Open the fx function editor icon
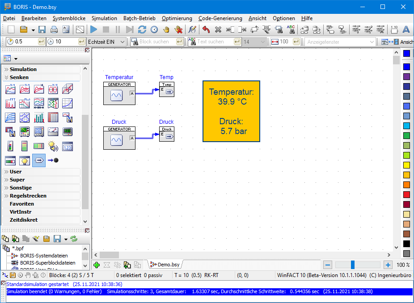Image resolution: width=414 pixels, height=303 pixels. [192, 29]
